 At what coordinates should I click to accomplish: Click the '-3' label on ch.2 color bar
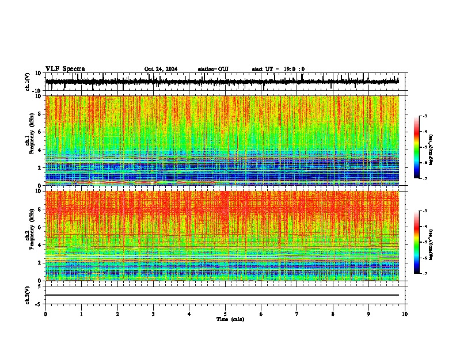click(x=424, y=211)
